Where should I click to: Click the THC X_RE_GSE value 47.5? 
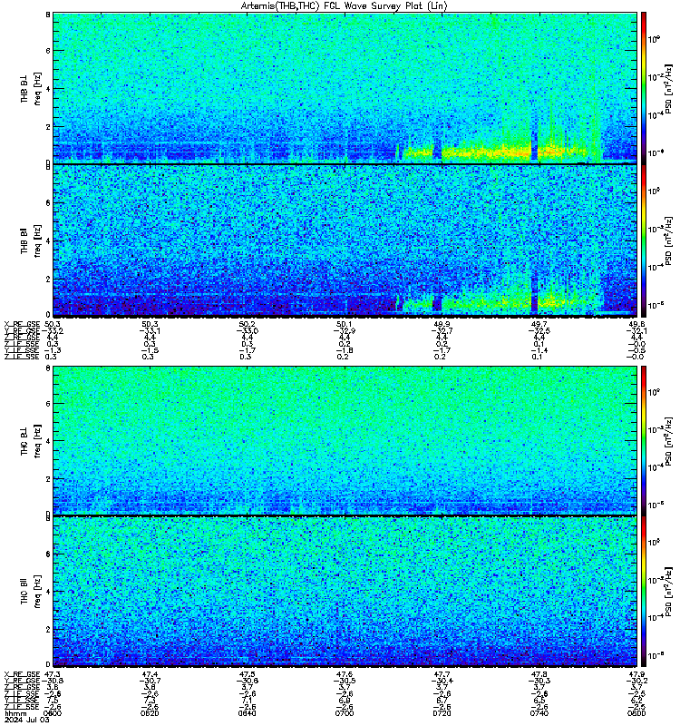tap(248, 674)
